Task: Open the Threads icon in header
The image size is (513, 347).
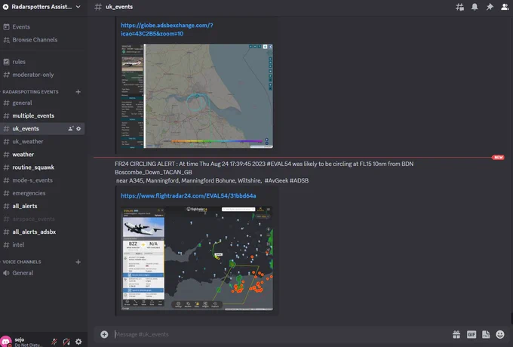Action: tap(459, 7)
